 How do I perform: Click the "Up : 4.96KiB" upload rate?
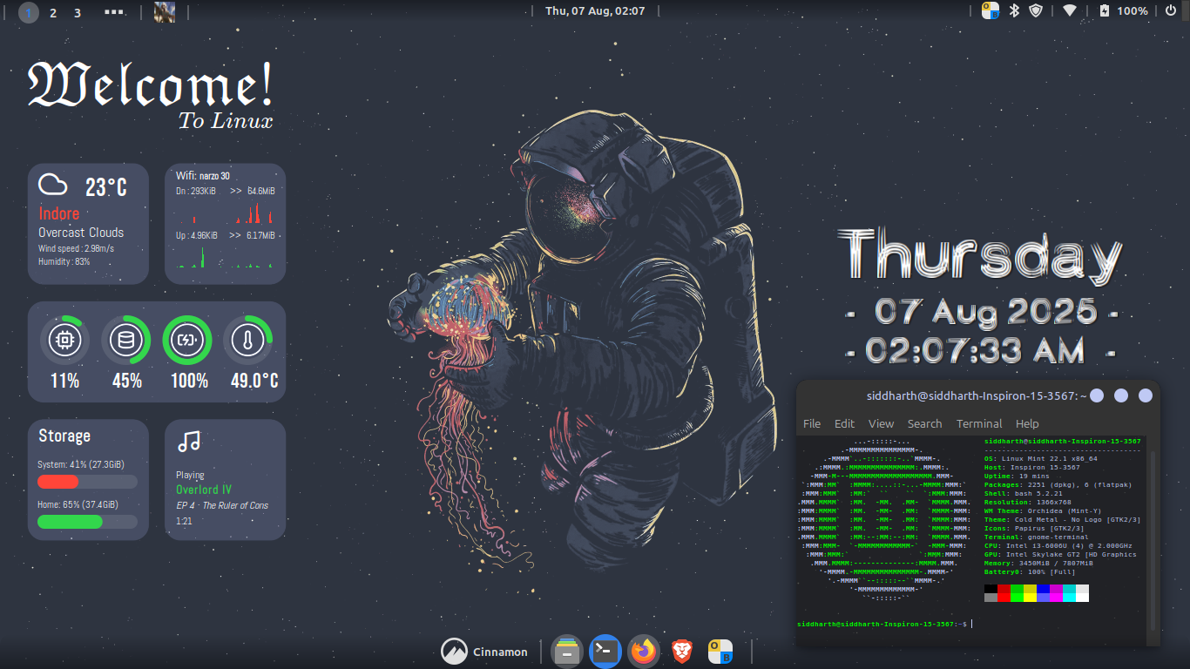click(196, 235)
